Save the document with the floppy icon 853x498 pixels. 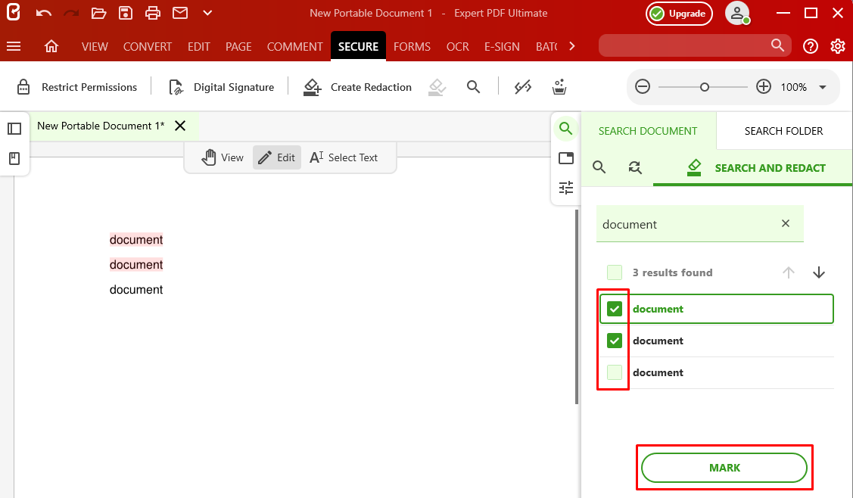126,13
